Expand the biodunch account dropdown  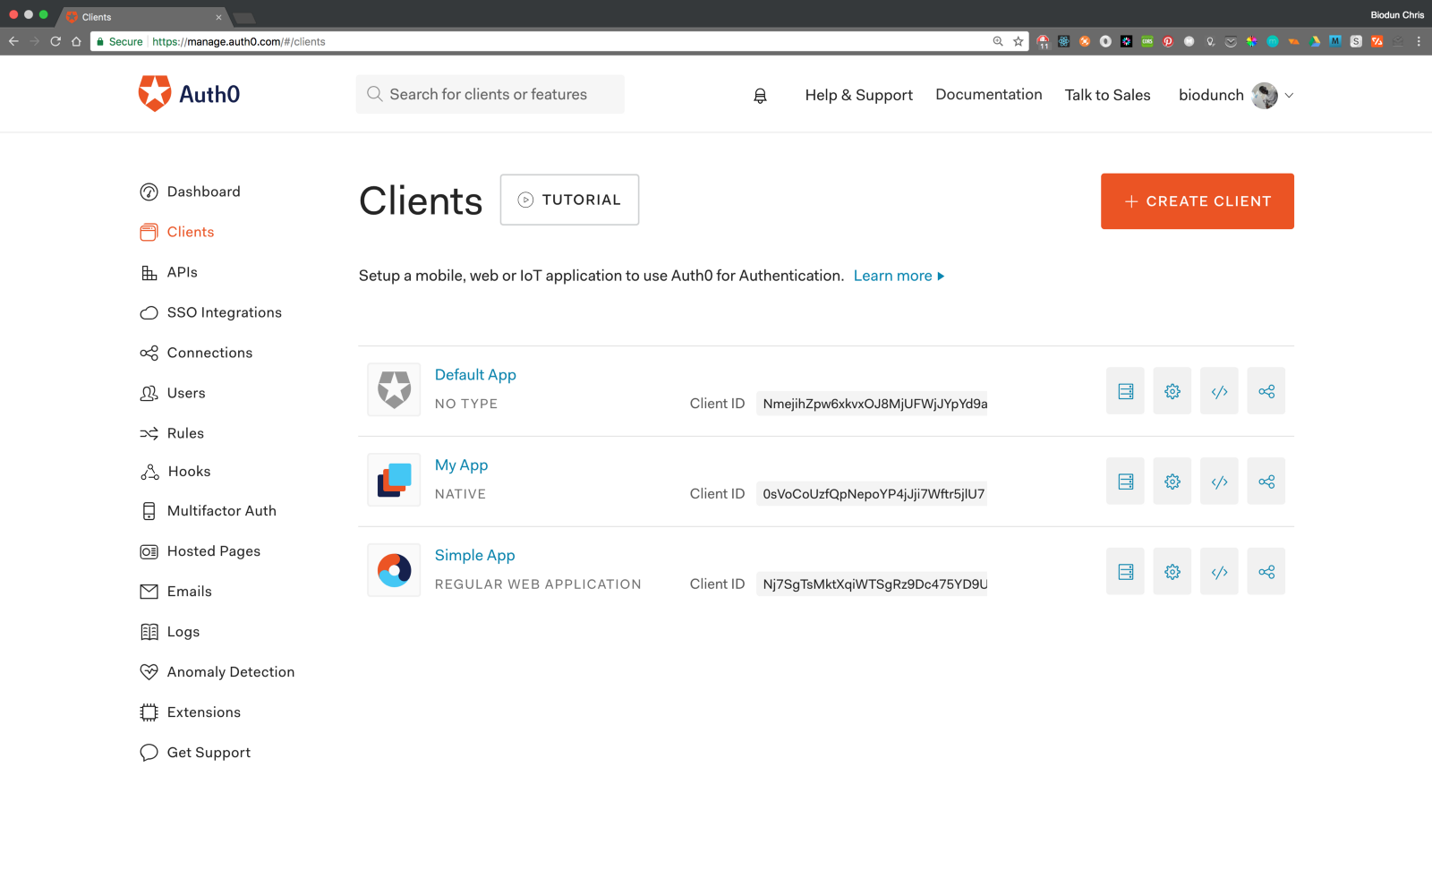point(1289,96)
